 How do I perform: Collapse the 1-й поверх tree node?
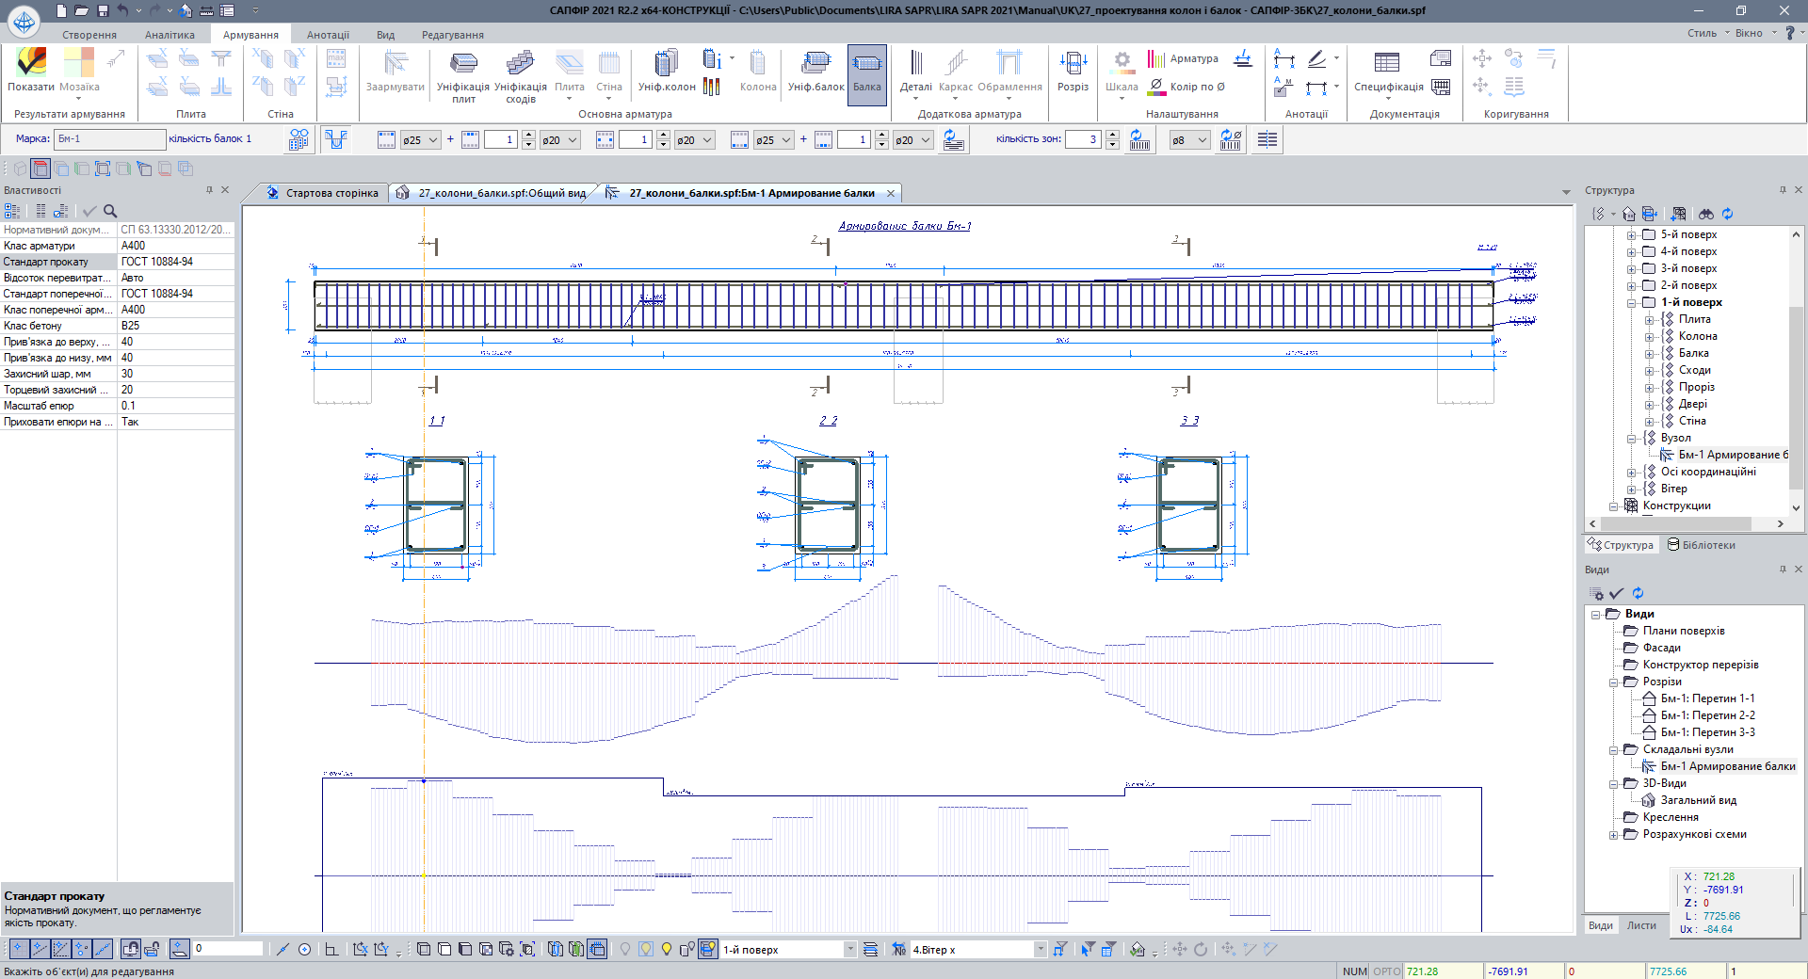(x=1632, y=303)
